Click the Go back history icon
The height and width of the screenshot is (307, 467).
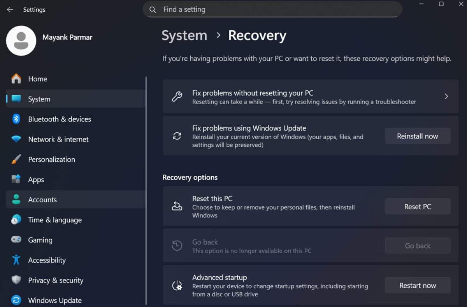coord(177,246)
